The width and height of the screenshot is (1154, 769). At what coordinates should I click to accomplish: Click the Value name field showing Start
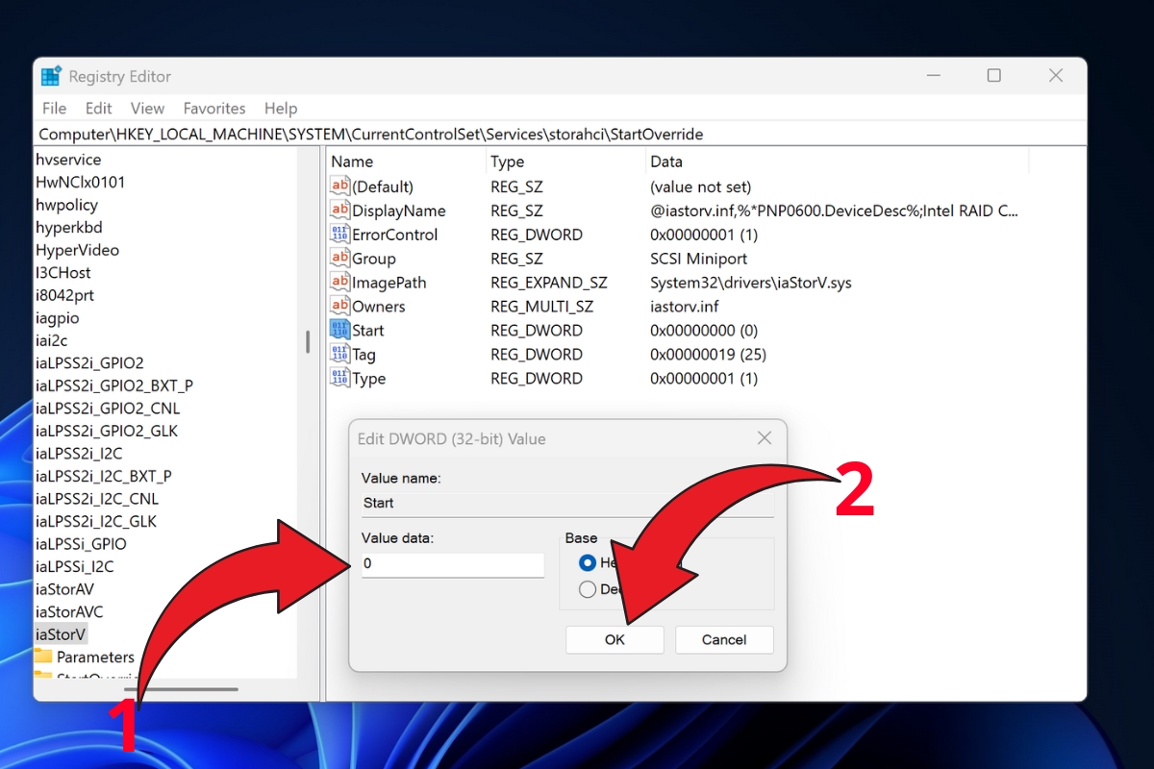(x=567, y=503)
